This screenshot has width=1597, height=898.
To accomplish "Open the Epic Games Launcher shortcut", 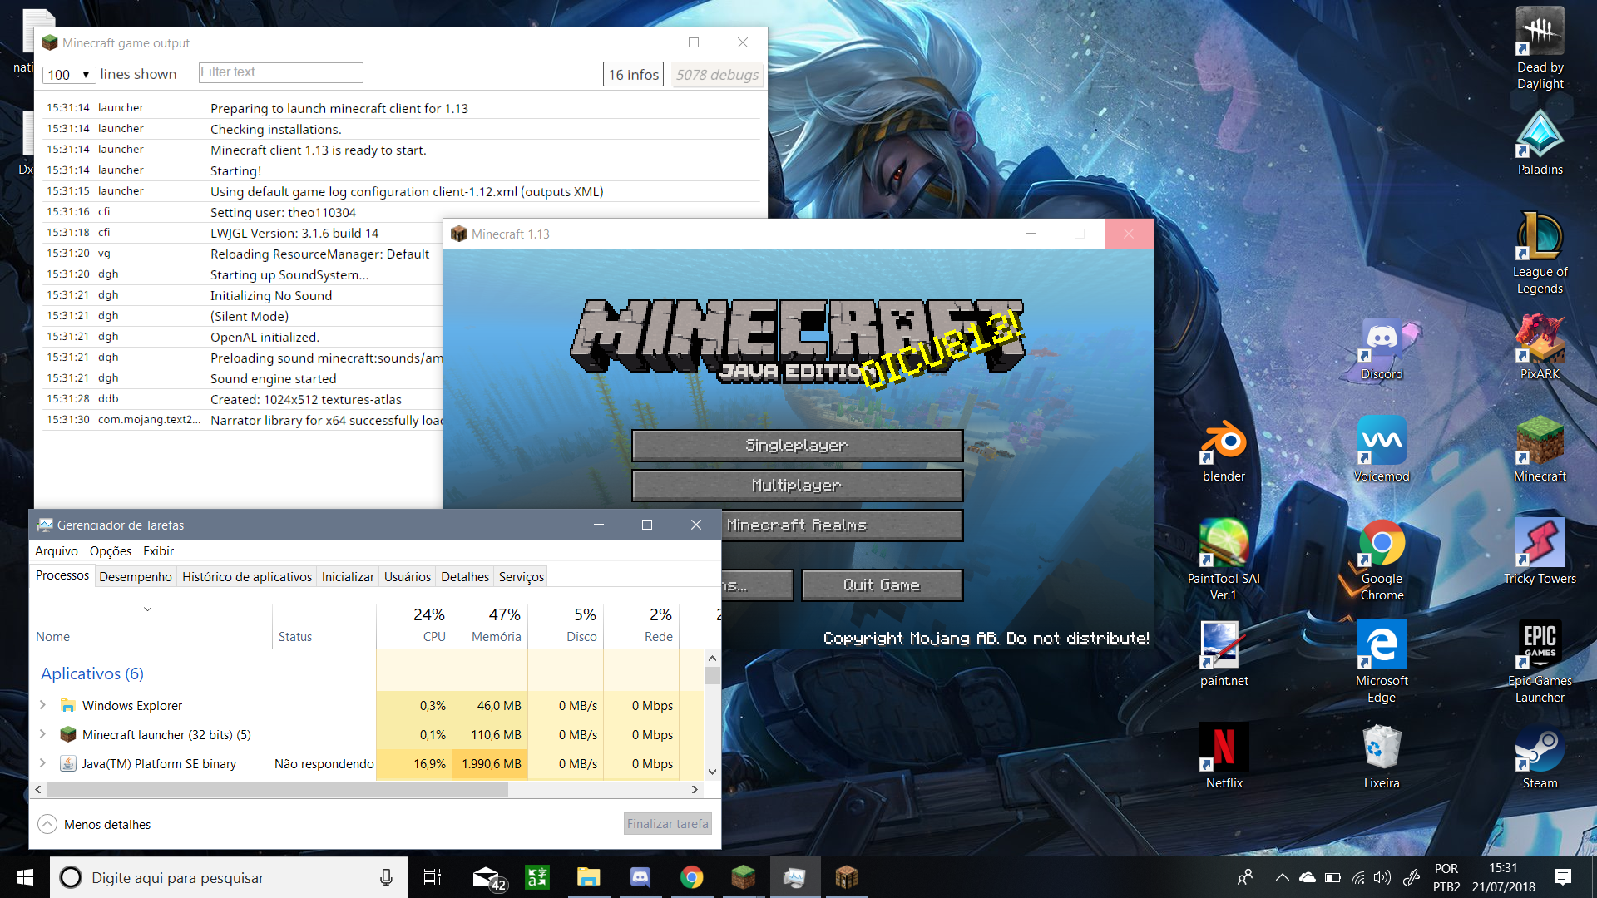I will (1540, 649).
